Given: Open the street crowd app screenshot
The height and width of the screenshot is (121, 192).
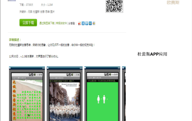Looking at the screenshot, I should (65, 94).
